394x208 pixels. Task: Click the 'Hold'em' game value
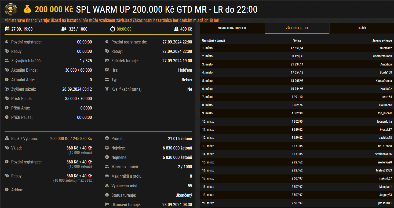click(185, 70)
